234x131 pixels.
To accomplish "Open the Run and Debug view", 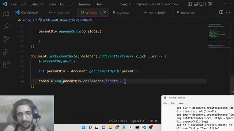I will click(x=6, y=52).
